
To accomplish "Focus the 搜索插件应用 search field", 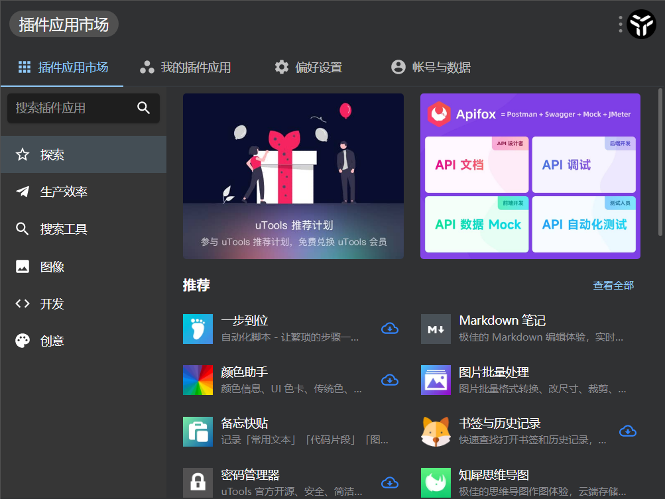I will 83,107.
